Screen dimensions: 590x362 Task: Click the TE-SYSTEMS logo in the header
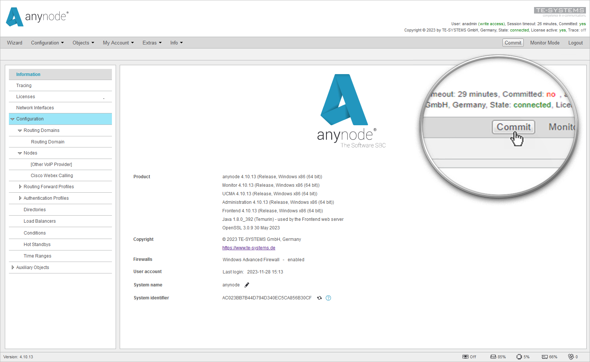pyautogui.click(x=560, y=12)
